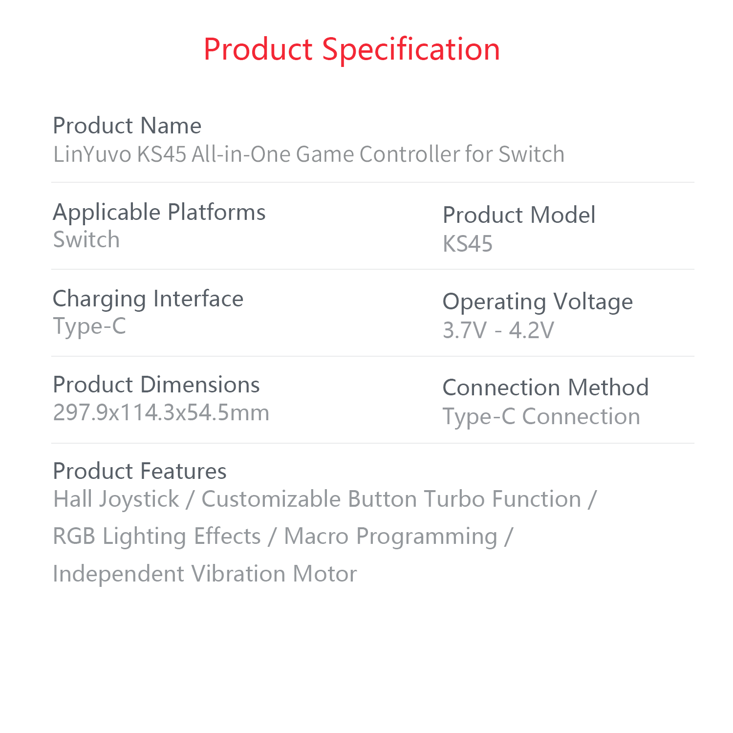
Task: Click the Charging Interface heading
Action: [x=148, y=299]
